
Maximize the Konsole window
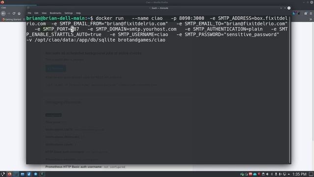[x=285, y=8]
